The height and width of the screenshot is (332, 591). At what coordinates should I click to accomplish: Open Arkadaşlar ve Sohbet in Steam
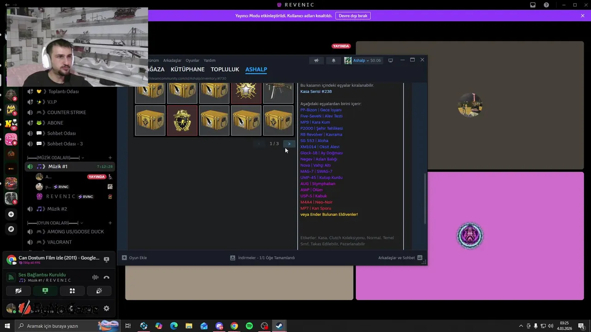coord(400,258)
